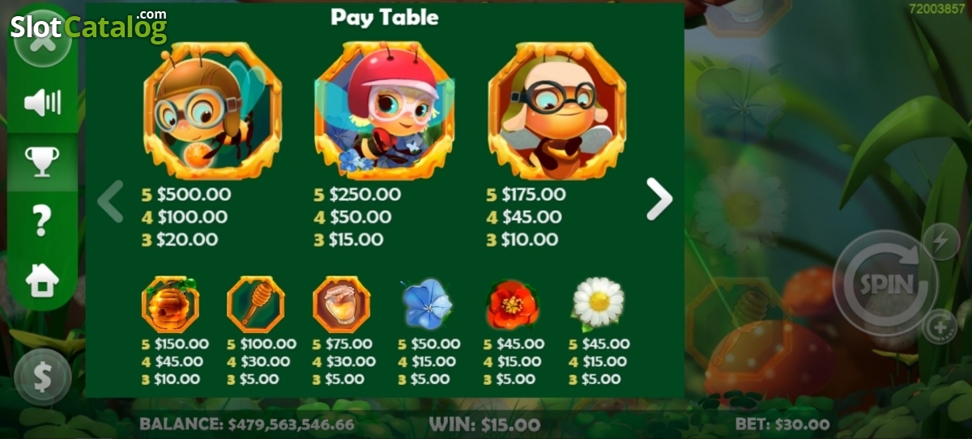Image resolution: width=972 pixels, height=439 pixels.
Task: Select the red helmet bee symbol
Action: click(384, 111)
